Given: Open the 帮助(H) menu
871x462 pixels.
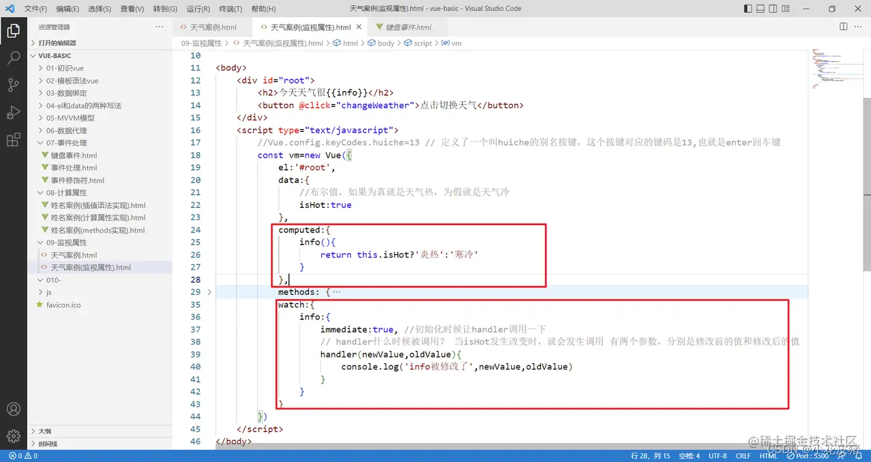Looking at the screenshot, I should (x=263, y=9).
